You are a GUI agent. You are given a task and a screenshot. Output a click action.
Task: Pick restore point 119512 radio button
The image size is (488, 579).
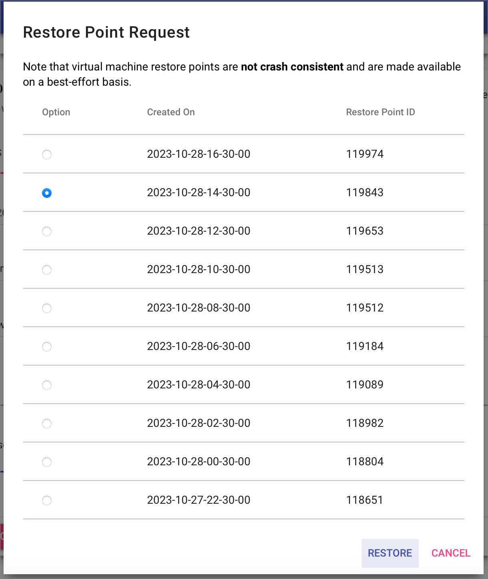(47, 308)
